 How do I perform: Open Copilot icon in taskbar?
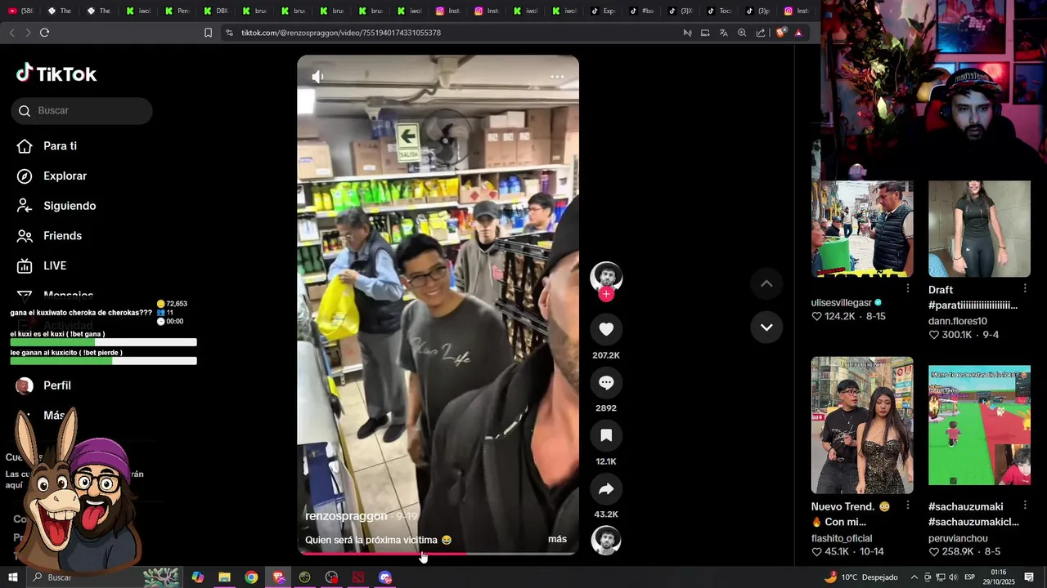(x=198, y=577)
